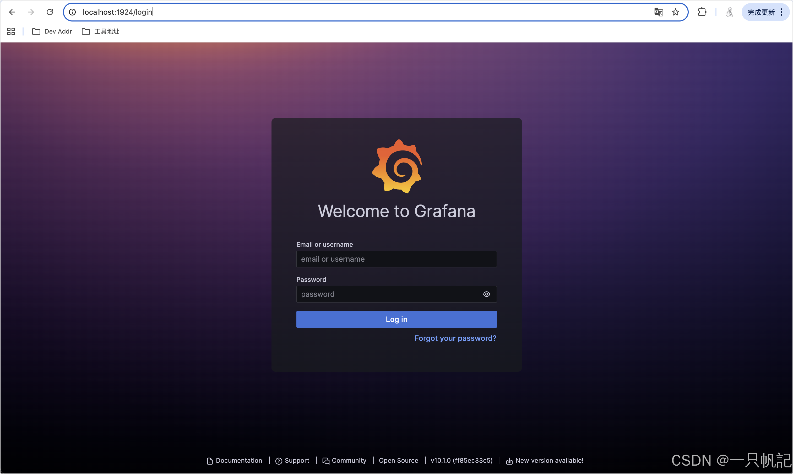The image size is (793, 474).
Task: Open the Community footer link
Action: point(345,461)
